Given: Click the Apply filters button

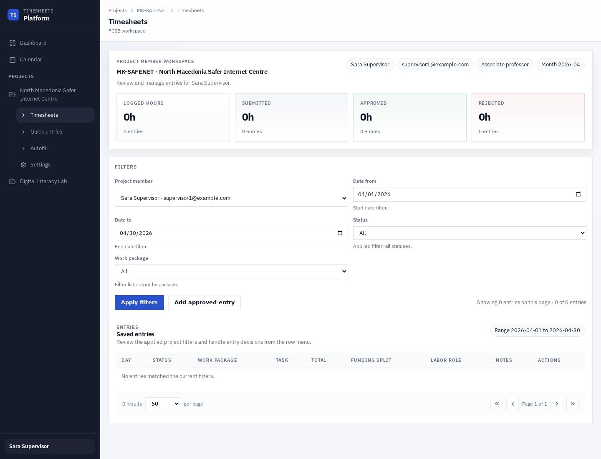Looking at the screenshot, I should pyautogui.click(x=139, y=303).
